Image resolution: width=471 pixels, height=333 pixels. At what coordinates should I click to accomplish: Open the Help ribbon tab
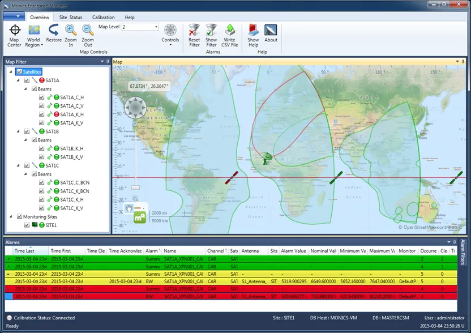click(130, 17)
